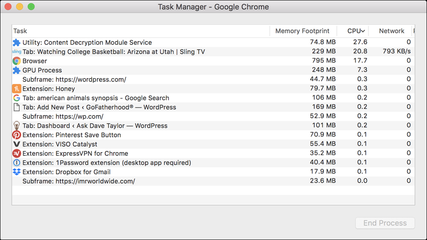Select Subframe: https://imrworldwide.com/ row
This screenshot has width=427, height=240.
pyautogui.click(x=213, y=181)
